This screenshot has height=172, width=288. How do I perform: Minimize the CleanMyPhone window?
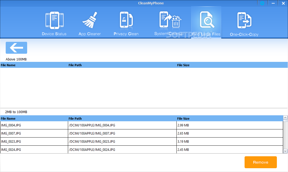tap(273, 3)
